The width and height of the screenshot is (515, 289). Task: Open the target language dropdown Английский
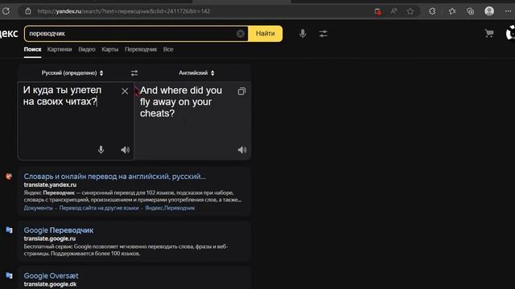click(196, 73)
